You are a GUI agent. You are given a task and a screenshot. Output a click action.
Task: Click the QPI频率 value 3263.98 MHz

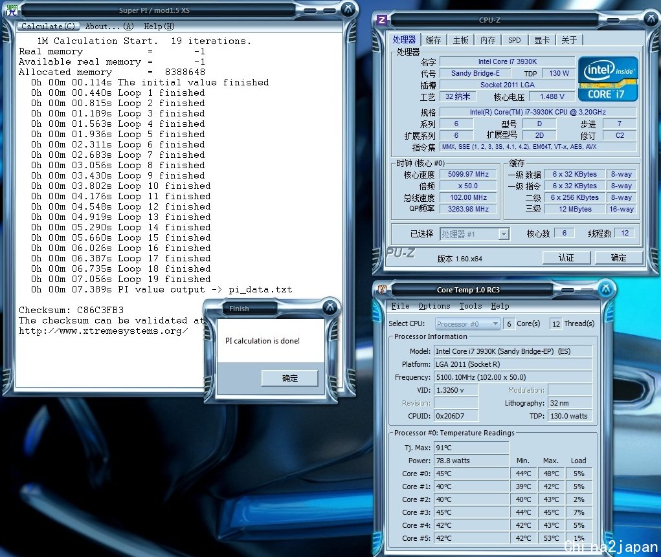468,209
